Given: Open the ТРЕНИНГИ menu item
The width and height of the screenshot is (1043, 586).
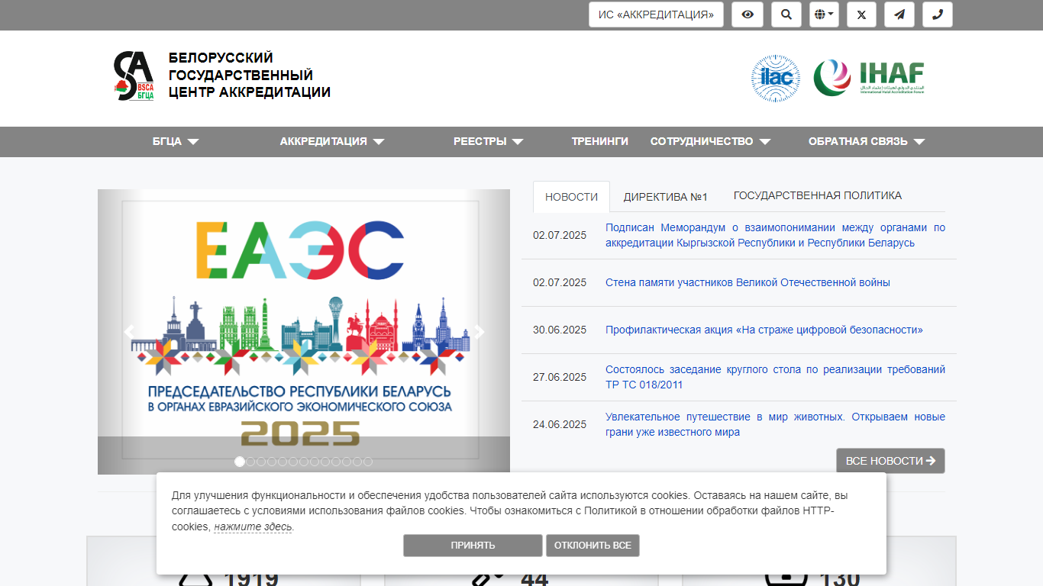Looking at the screenshot, I should (x=600, y=141).
